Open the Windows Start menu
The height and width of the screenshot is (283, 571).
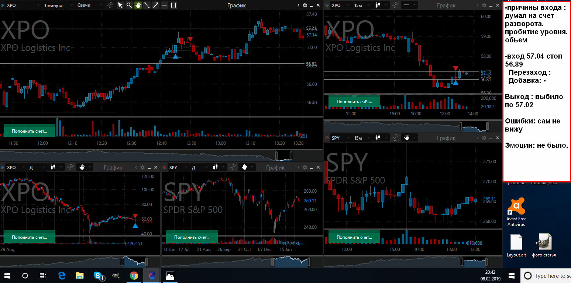coord(7,276)
